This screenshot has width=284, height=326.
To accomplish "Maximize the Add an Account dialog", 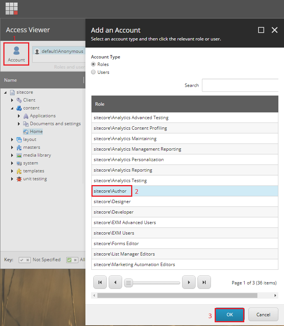I will tap(261, 30).
